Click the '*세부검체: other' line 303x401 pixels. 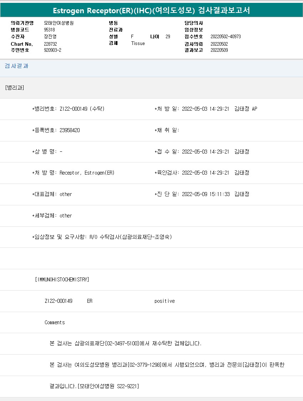tap(52, 216)
